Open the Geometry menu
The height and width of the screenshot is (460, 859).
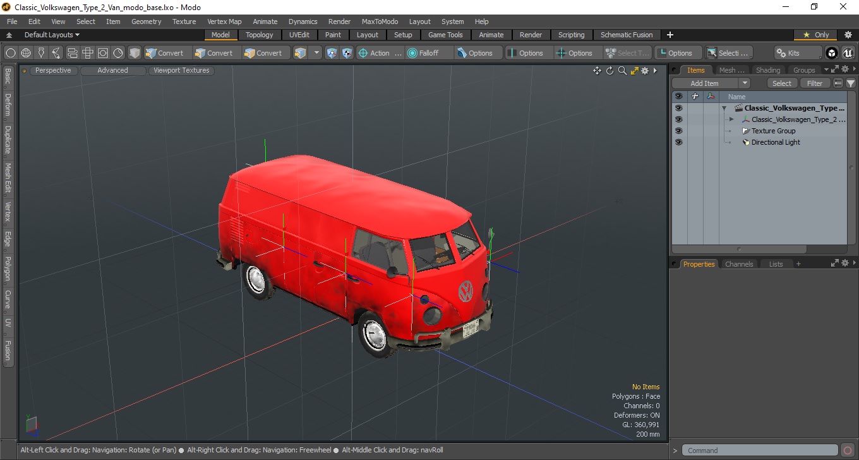coord(146,21)
